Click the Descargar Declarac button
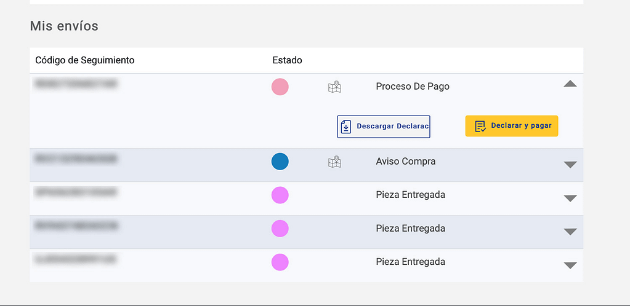The image size is (630, 306). pos(384,127)
